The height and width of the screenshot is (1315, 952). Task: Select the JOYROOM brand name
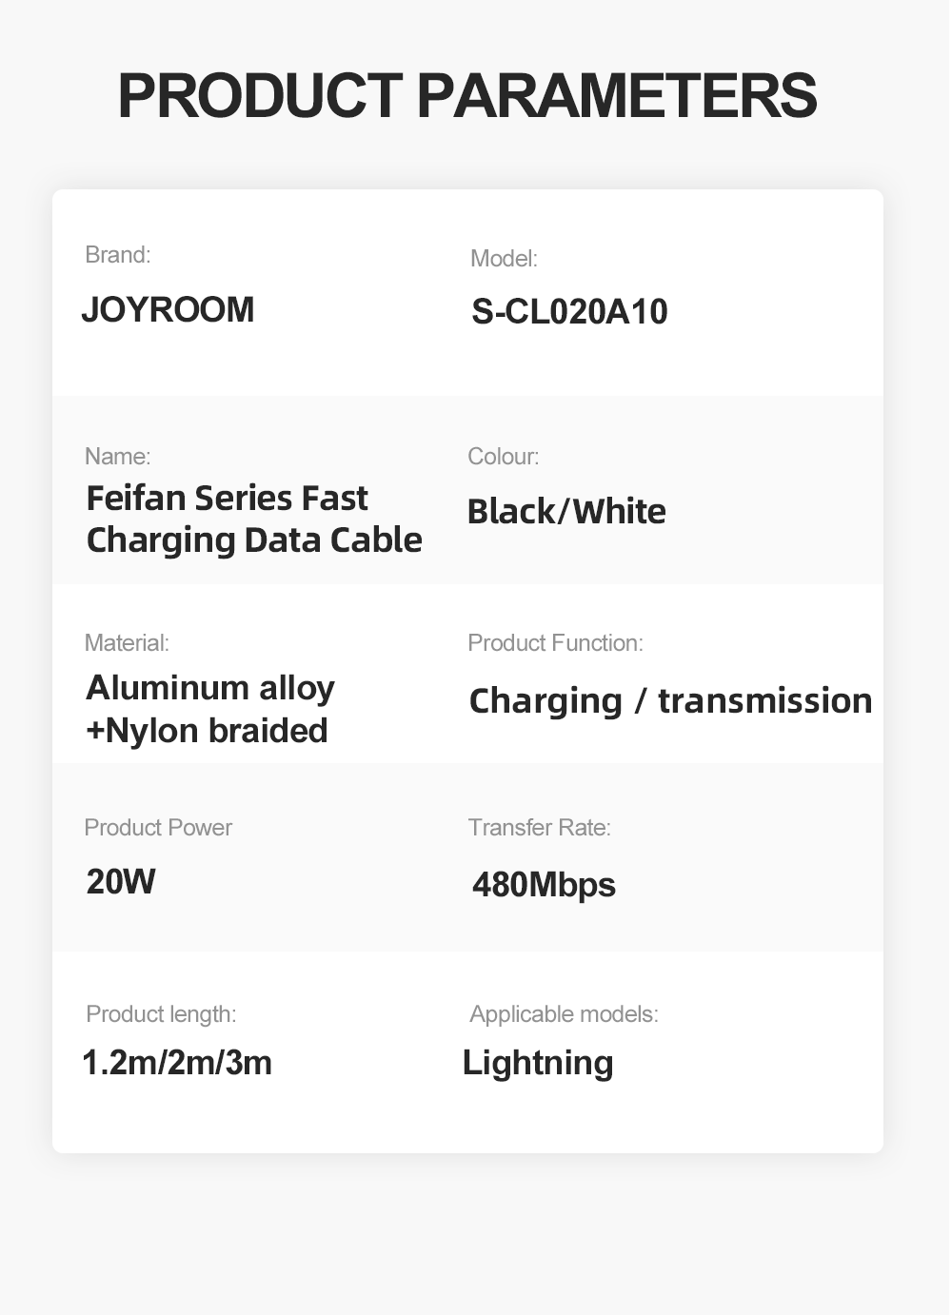click(x=168, y=310)
